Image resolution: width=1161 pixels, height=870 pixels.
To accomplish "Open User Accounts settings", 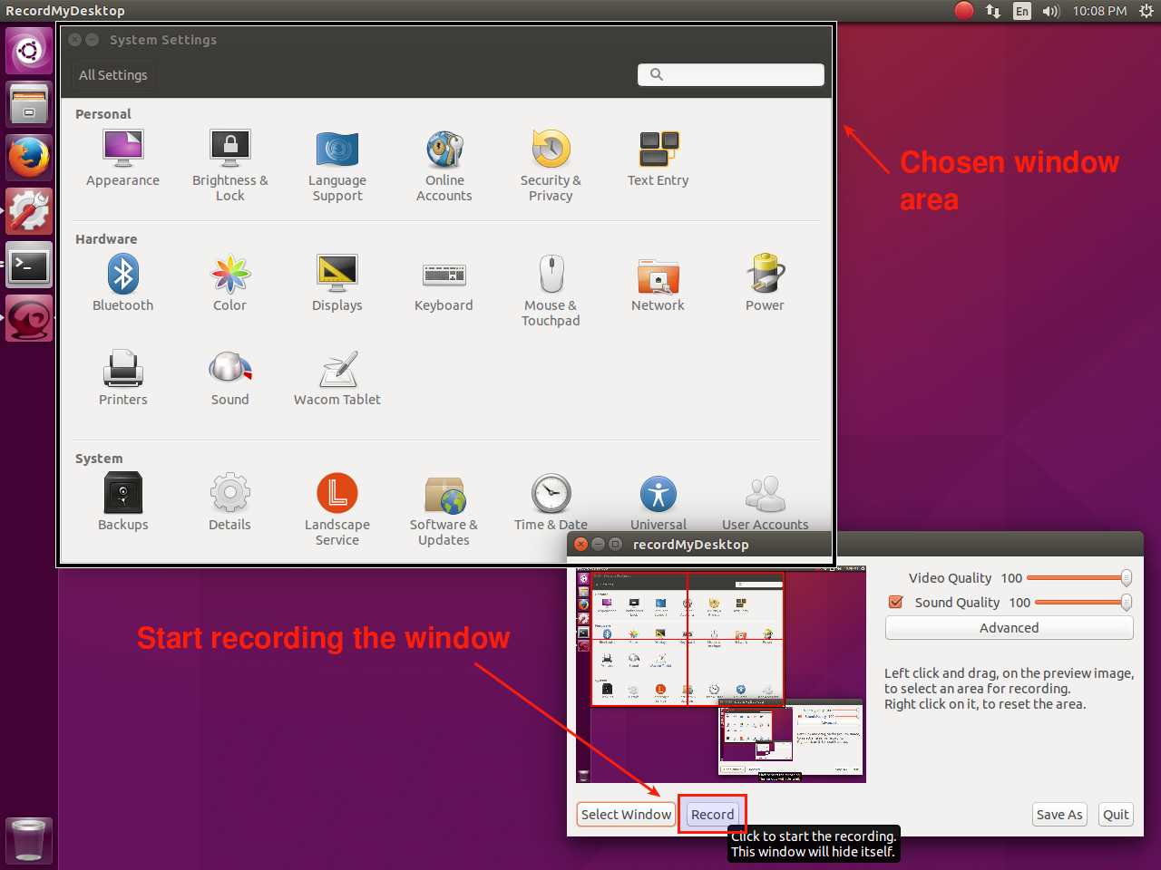I will (x=765, y=502).
